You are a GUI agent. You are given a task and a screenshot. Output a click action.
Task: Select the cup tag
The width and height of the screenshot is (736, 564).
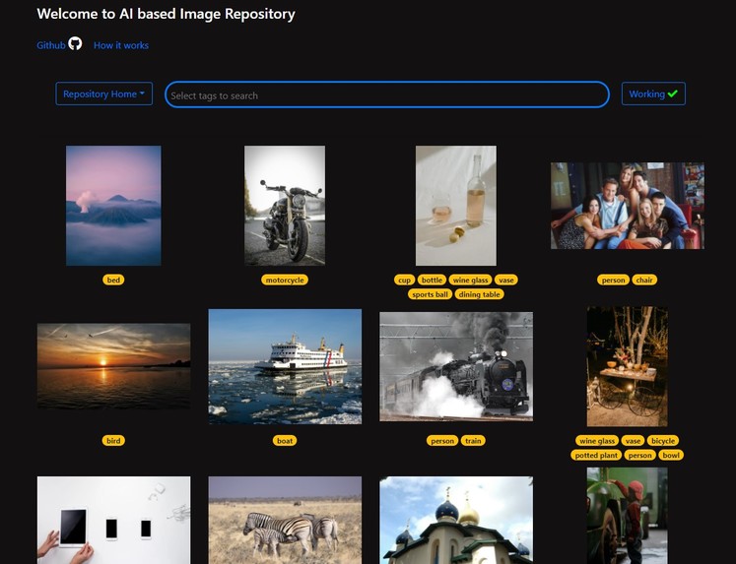pyautogui.click(x=404, y=280)
